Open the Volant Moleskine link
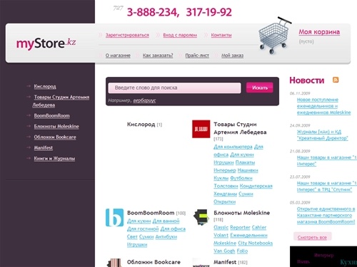Image resolution: width=357 pixels, height=267 pixels. (x=221, y=235)
